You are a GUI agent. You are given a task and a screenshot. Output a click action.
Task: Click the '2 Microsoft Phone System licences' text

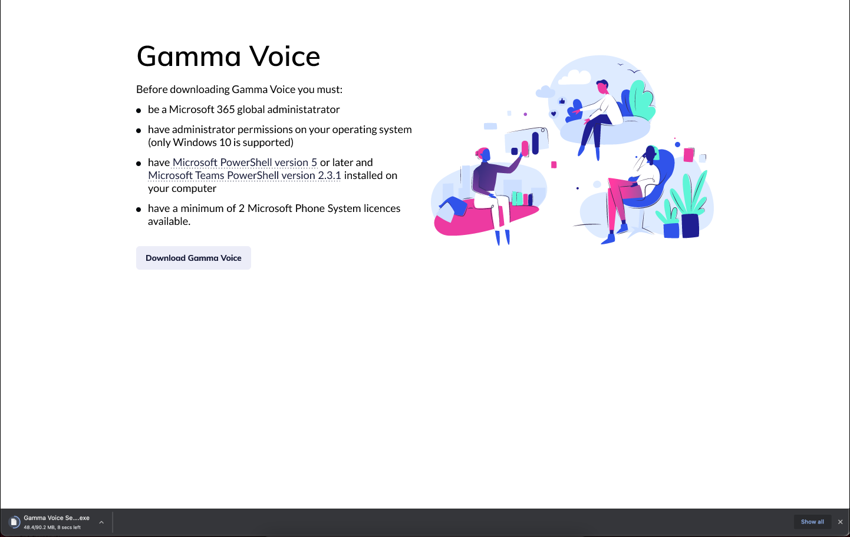tap(319, 208)
